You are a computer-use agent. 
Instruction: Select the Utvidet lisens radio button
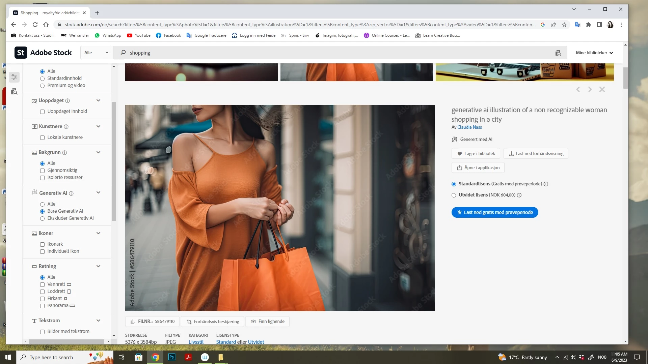454,195
